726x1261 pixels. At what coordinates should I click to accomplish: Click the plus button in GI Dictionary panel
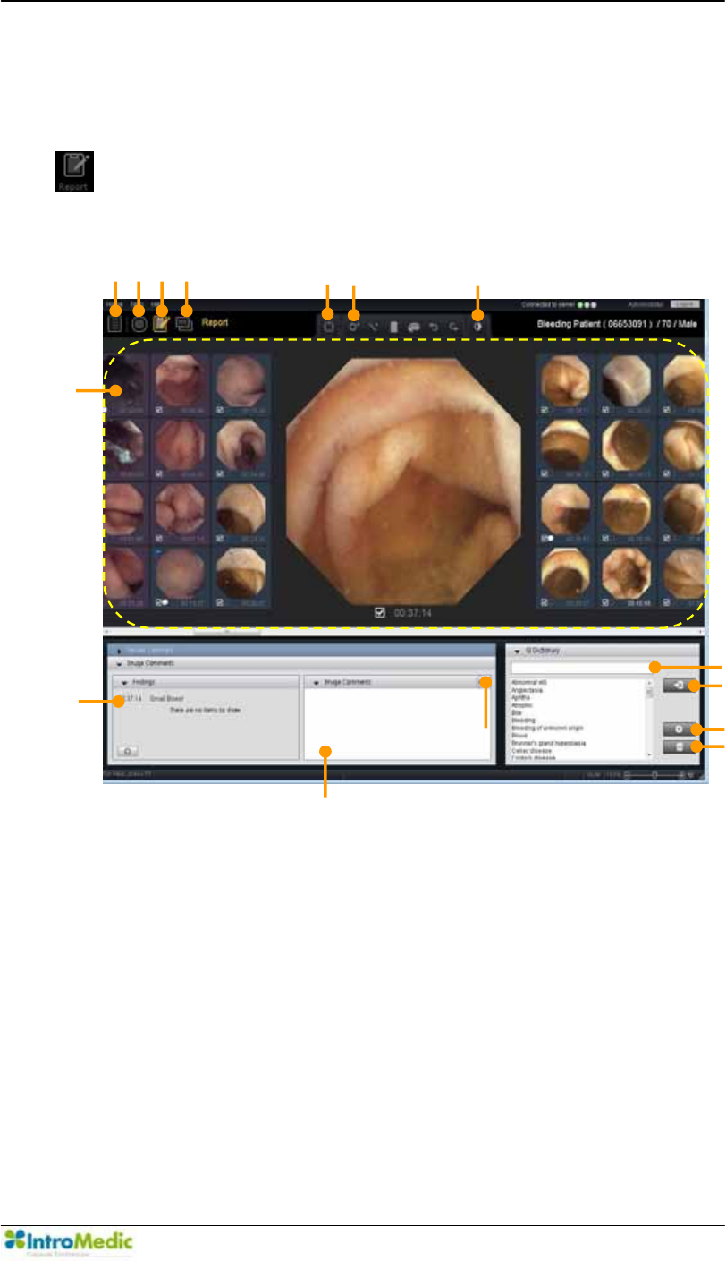pos(680,729)
